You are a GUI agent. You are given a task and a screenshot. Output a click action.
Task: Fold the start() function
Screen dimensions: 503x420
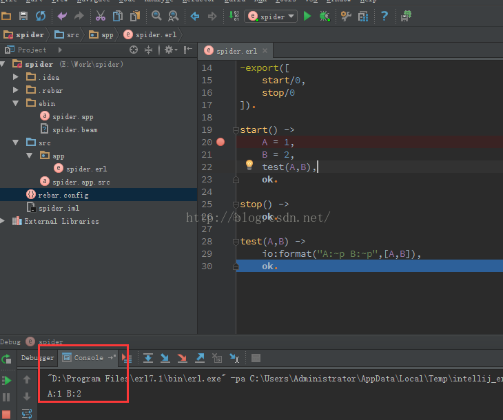coord(236,130)
